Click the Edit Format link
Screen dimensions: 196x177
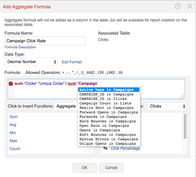click(x=72, y=62)
